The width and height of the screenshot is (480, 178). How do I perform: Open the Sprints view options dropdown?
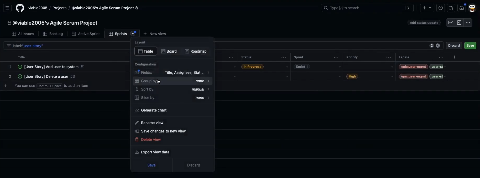[x=133, y=34]
